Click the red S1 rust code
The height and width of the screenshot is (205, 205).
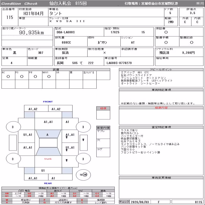point(75,193)
